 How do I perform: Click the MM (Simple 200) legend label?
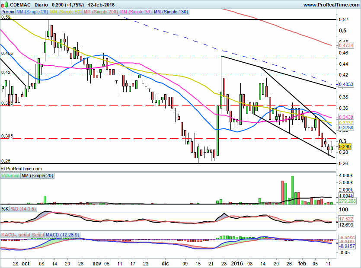coord(101,12)
